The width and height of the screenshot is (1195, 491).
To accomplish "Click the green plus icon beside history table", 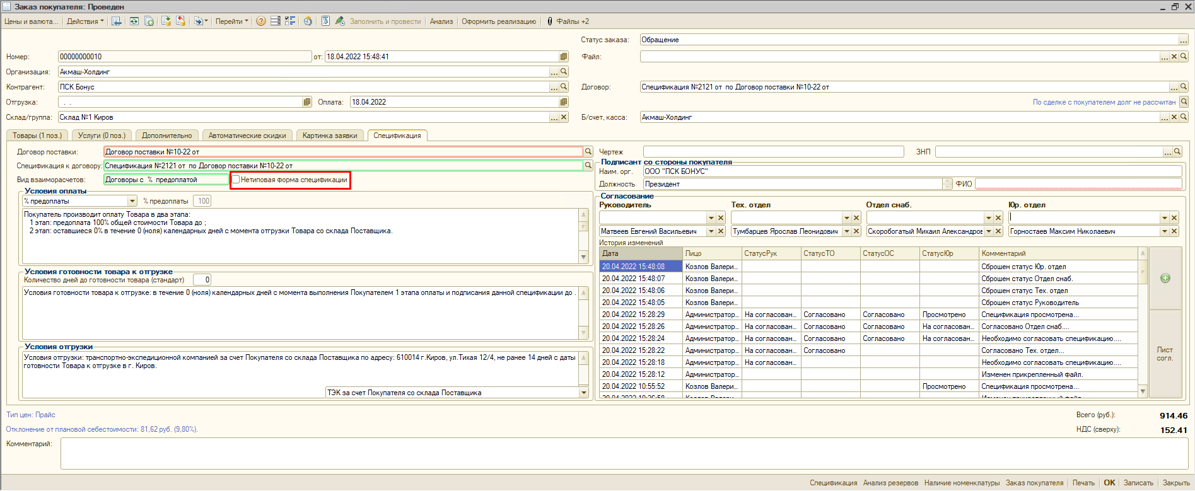I will click(1165, 278).
